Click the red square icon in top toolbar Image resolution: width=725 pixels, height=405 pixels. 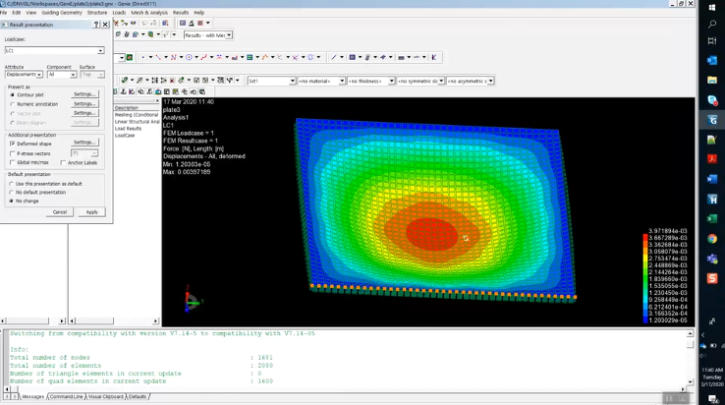[200, 23]
